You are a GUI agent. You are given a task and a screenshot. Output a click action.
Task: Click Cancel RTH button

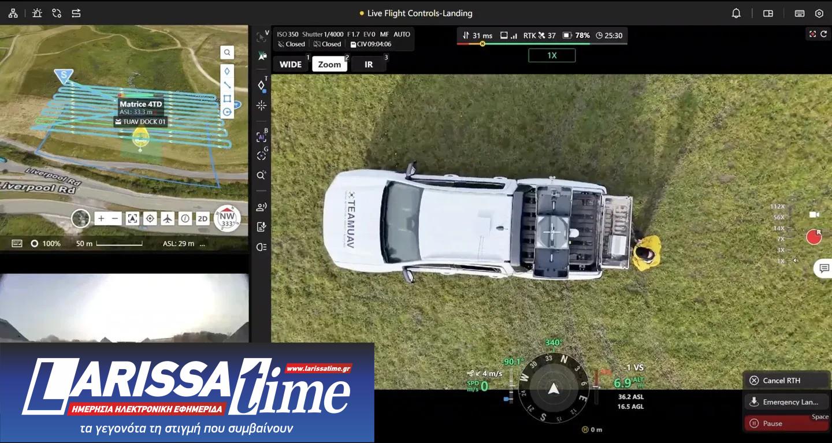786,381
